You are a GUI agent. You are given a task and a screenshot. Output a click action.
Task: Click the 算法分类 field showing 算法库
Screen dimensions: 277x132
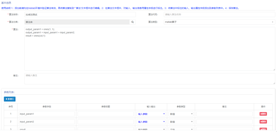click(x=77, y=22)
